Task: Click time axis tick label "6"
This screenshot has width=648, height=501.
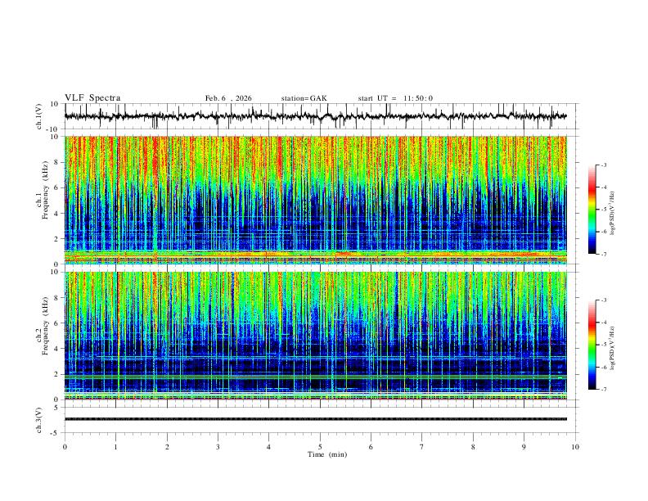Action: point(371,447)
